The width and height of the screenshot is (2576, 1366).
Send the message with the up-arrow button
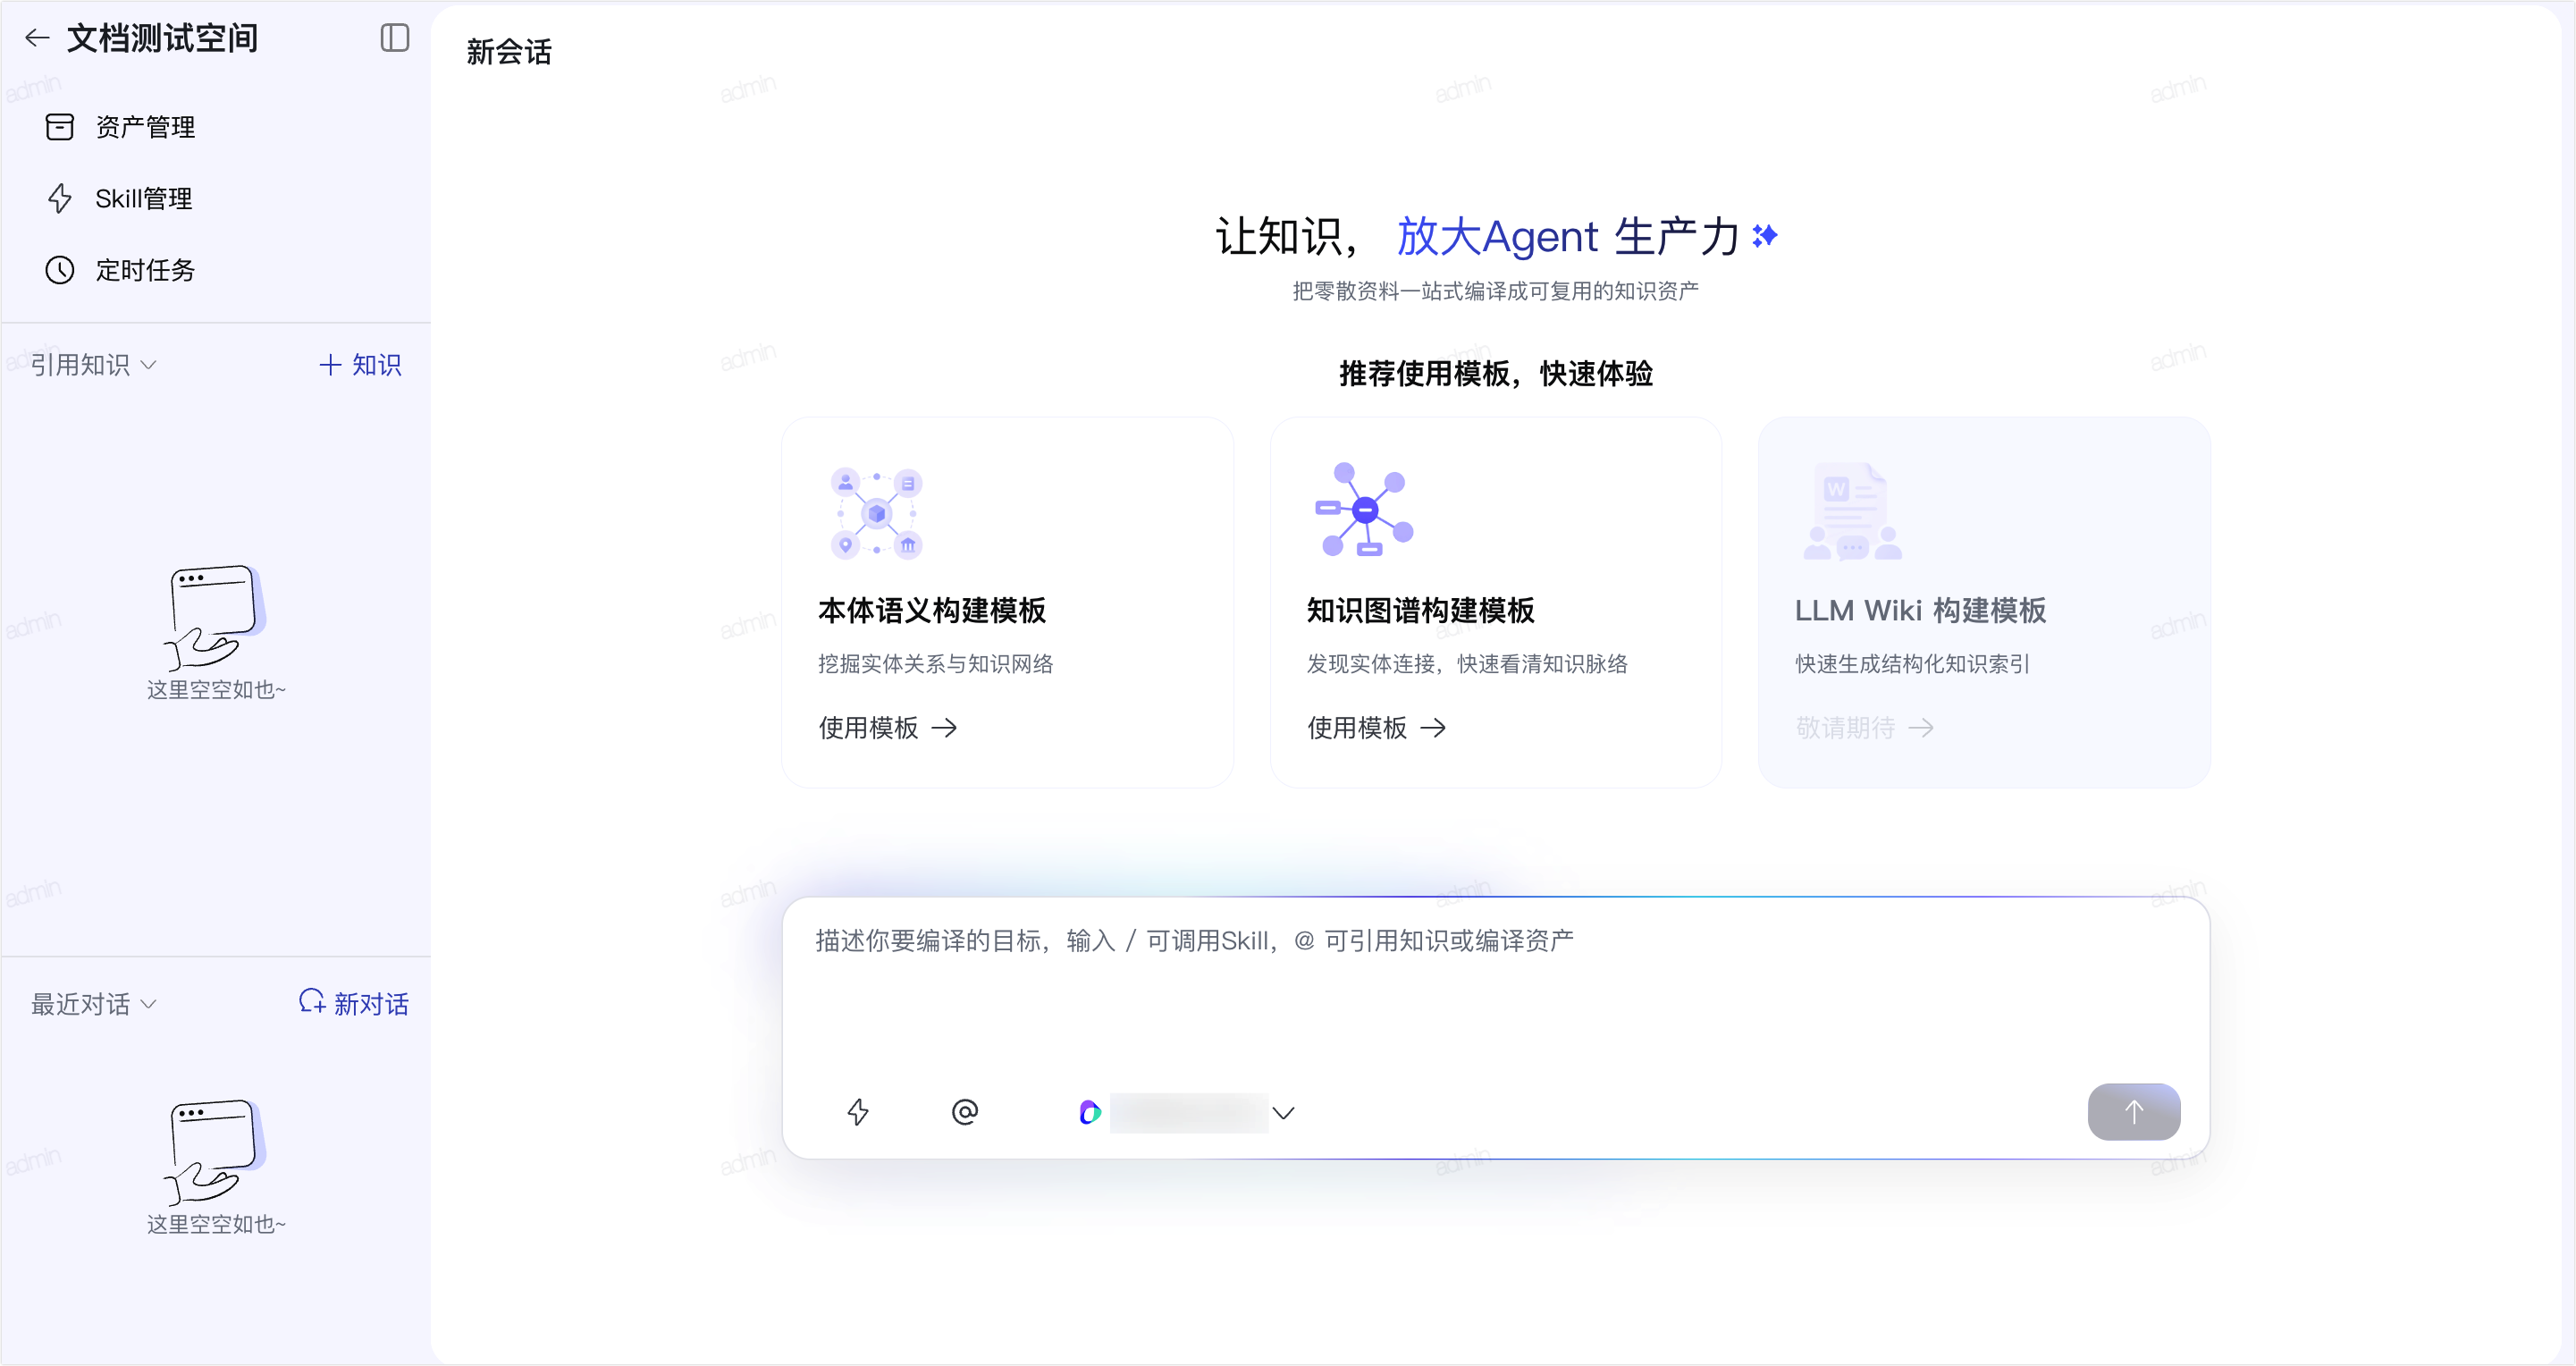tap(2134, 1112)
